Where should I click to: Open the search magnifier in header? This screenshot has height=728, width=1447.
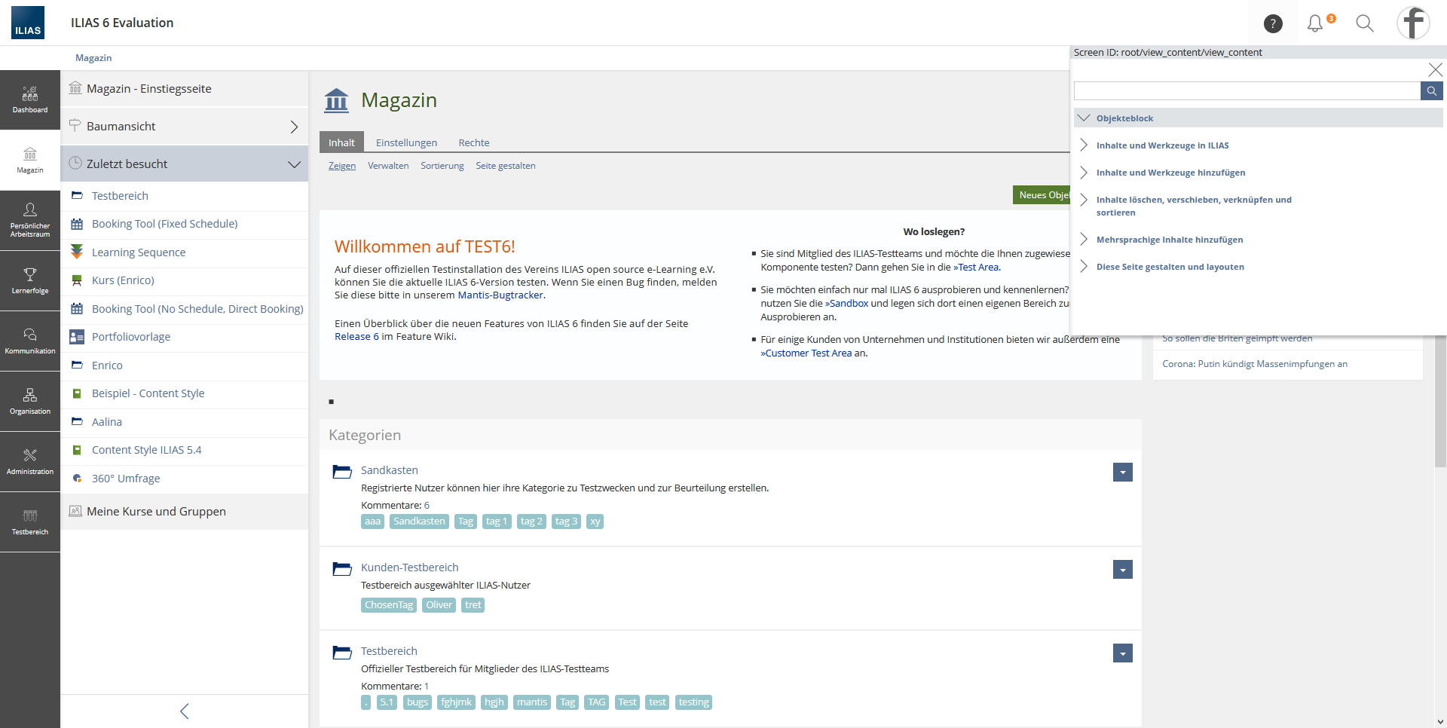point(1364,24)
